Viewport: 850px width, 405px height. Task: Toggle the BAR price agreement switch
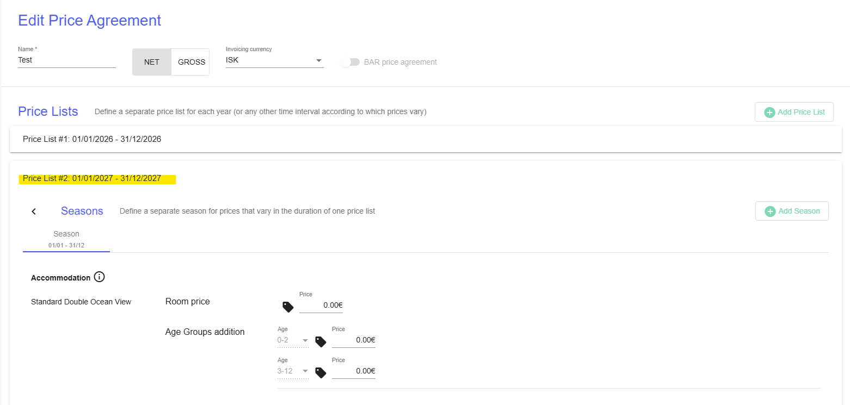[x=350, y=62]
